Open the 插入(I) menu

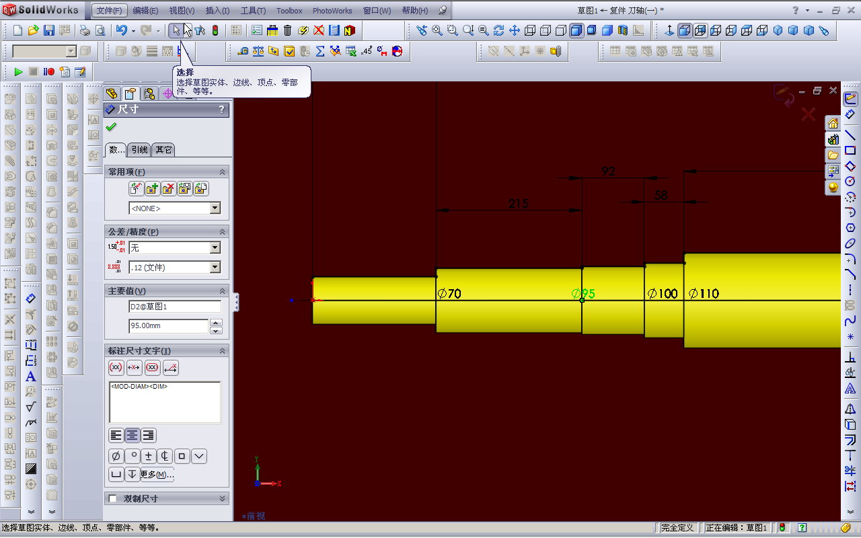[217, 11]
